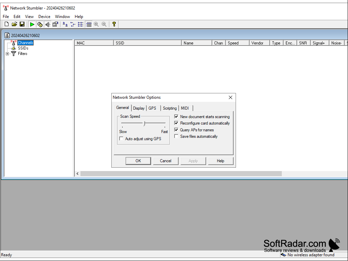Sort by the Chan column header

pos(219,43)
